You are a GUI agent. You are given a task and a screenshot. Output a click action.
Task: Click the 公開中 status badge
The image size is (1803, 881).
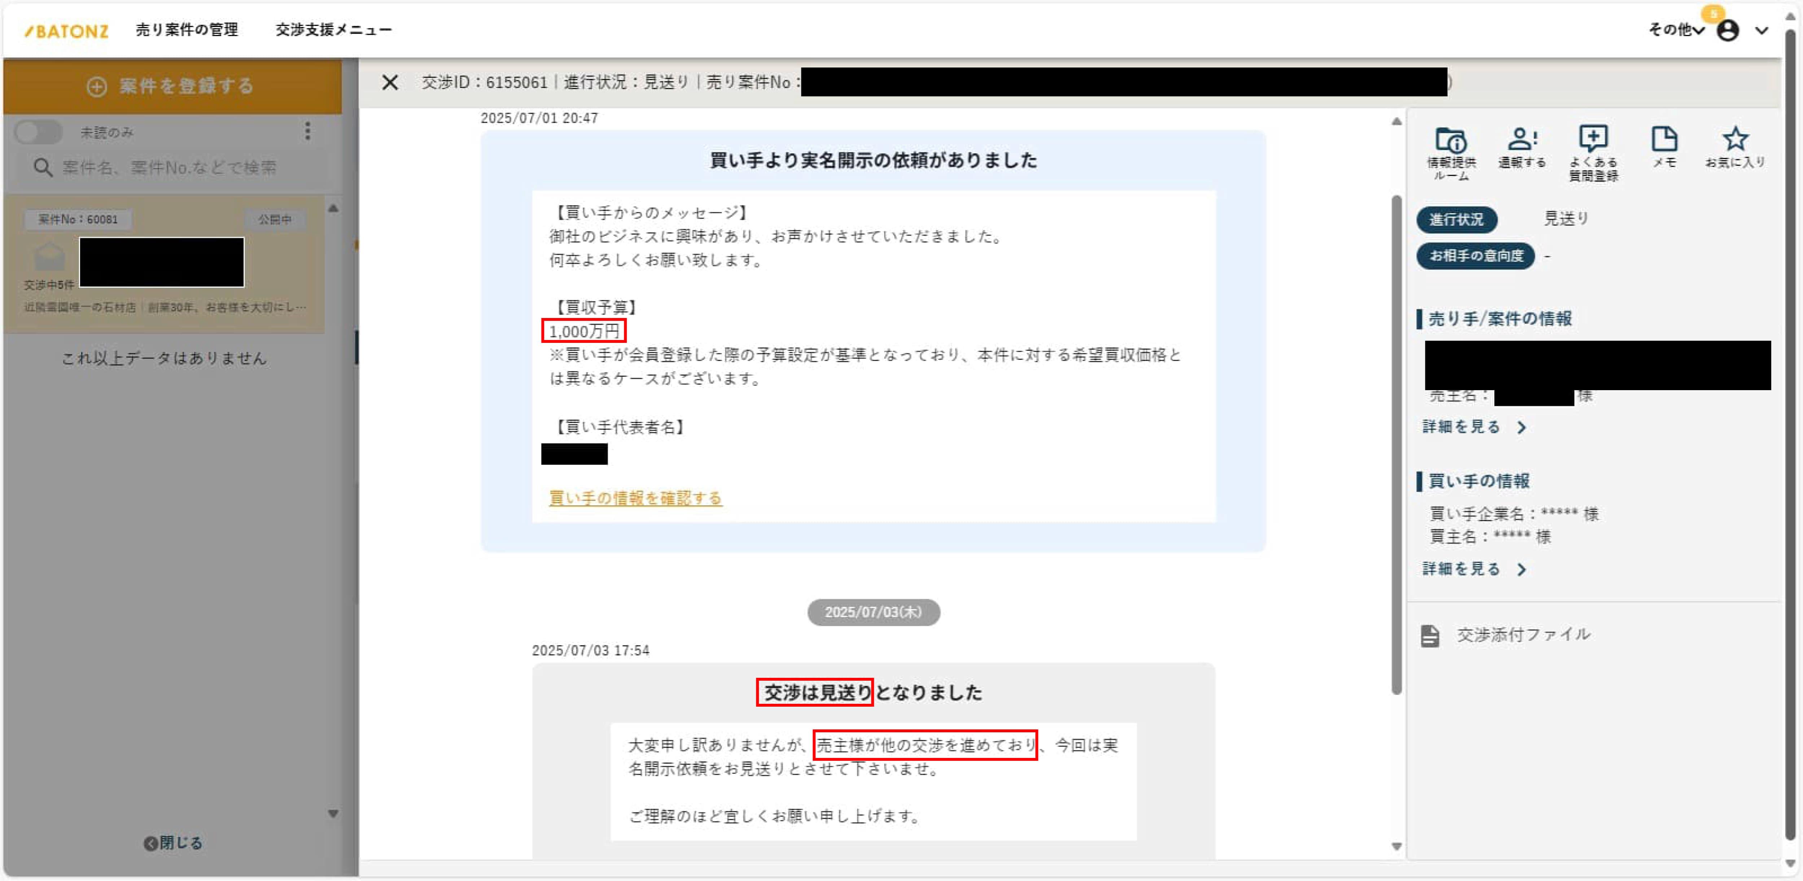coord(274,219)
